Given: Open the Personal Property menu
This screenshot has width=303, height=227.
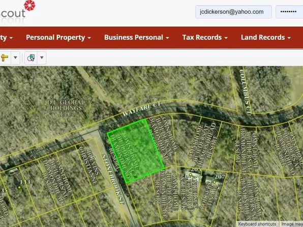Looking at the screenshot, I should [58, 37].
